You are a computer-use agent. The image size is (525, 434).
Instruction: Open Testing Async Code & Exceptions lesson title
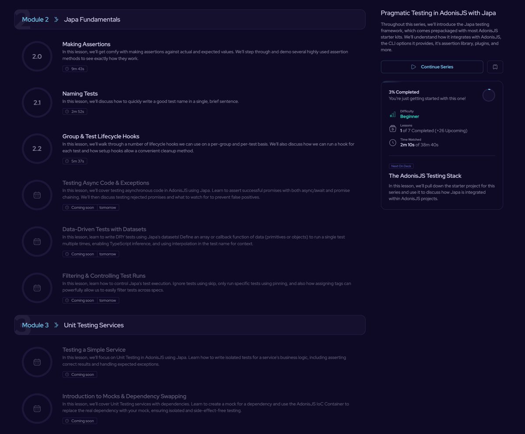(106, 183)
